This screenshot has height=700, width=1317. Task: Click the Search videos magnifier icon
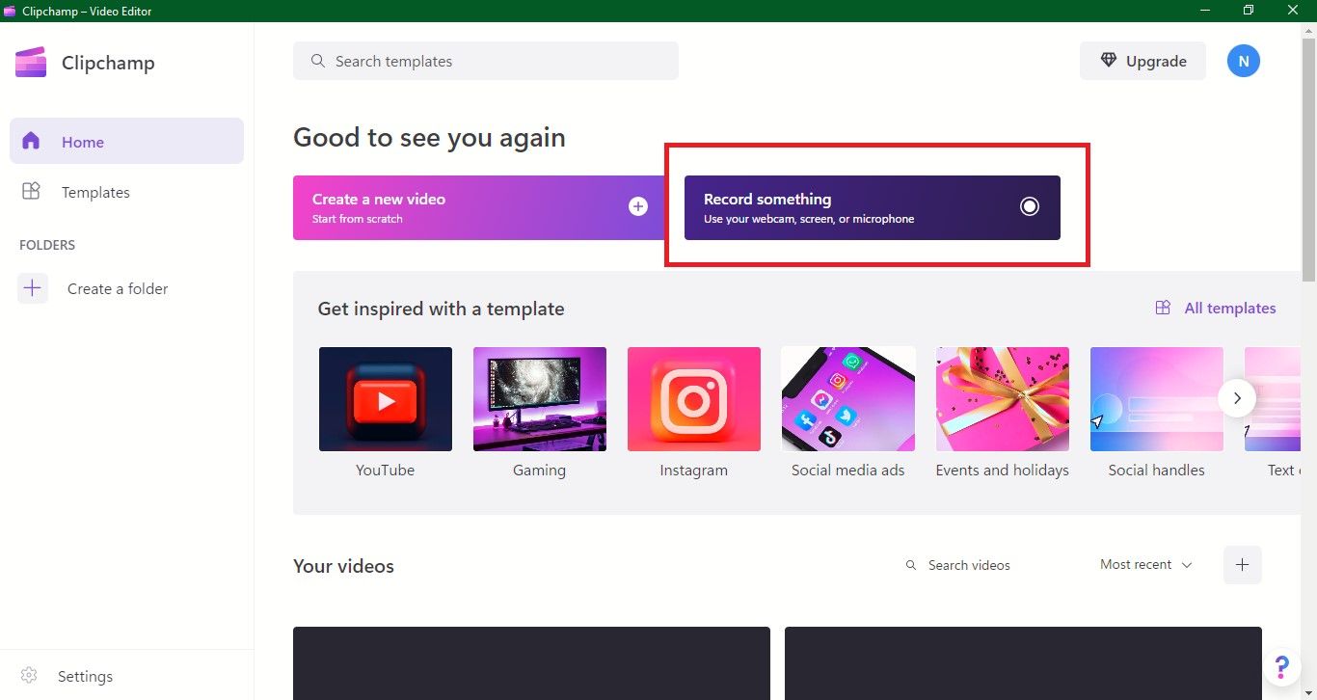coord(911,565)
